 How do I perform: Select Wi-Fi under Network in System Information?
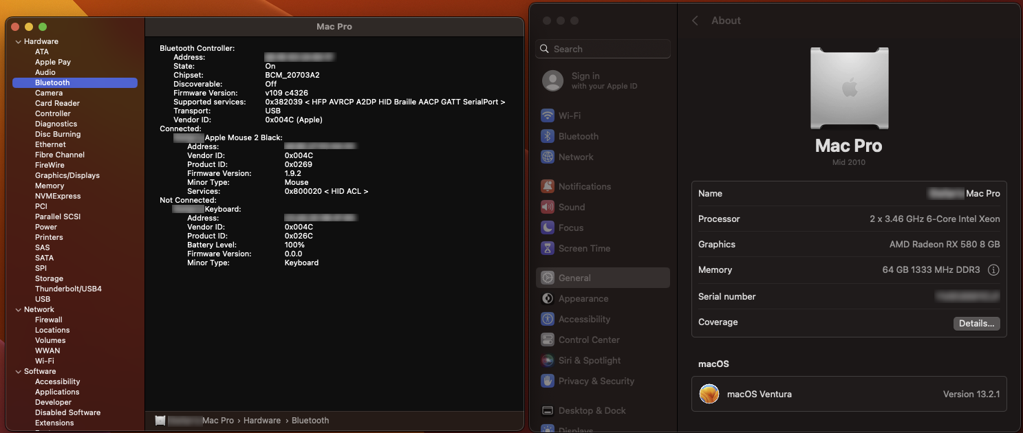click(x=45, y=361)
